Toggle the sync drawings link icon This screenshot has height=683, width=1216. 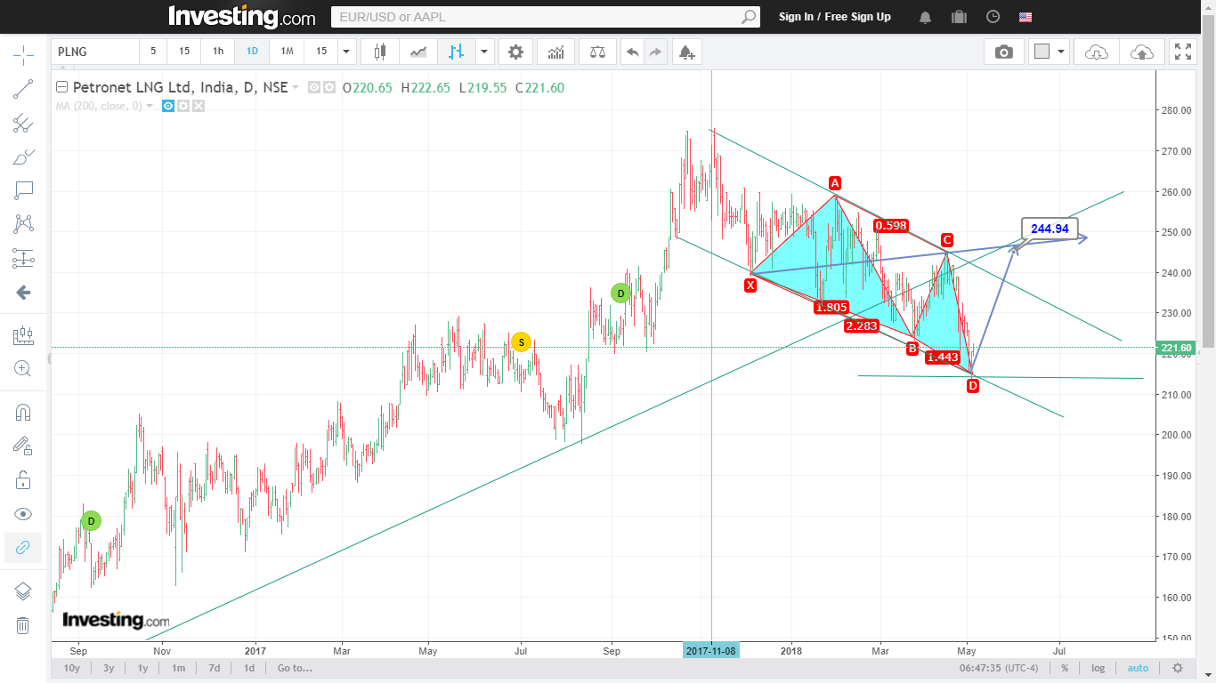[x=23, y=547]
